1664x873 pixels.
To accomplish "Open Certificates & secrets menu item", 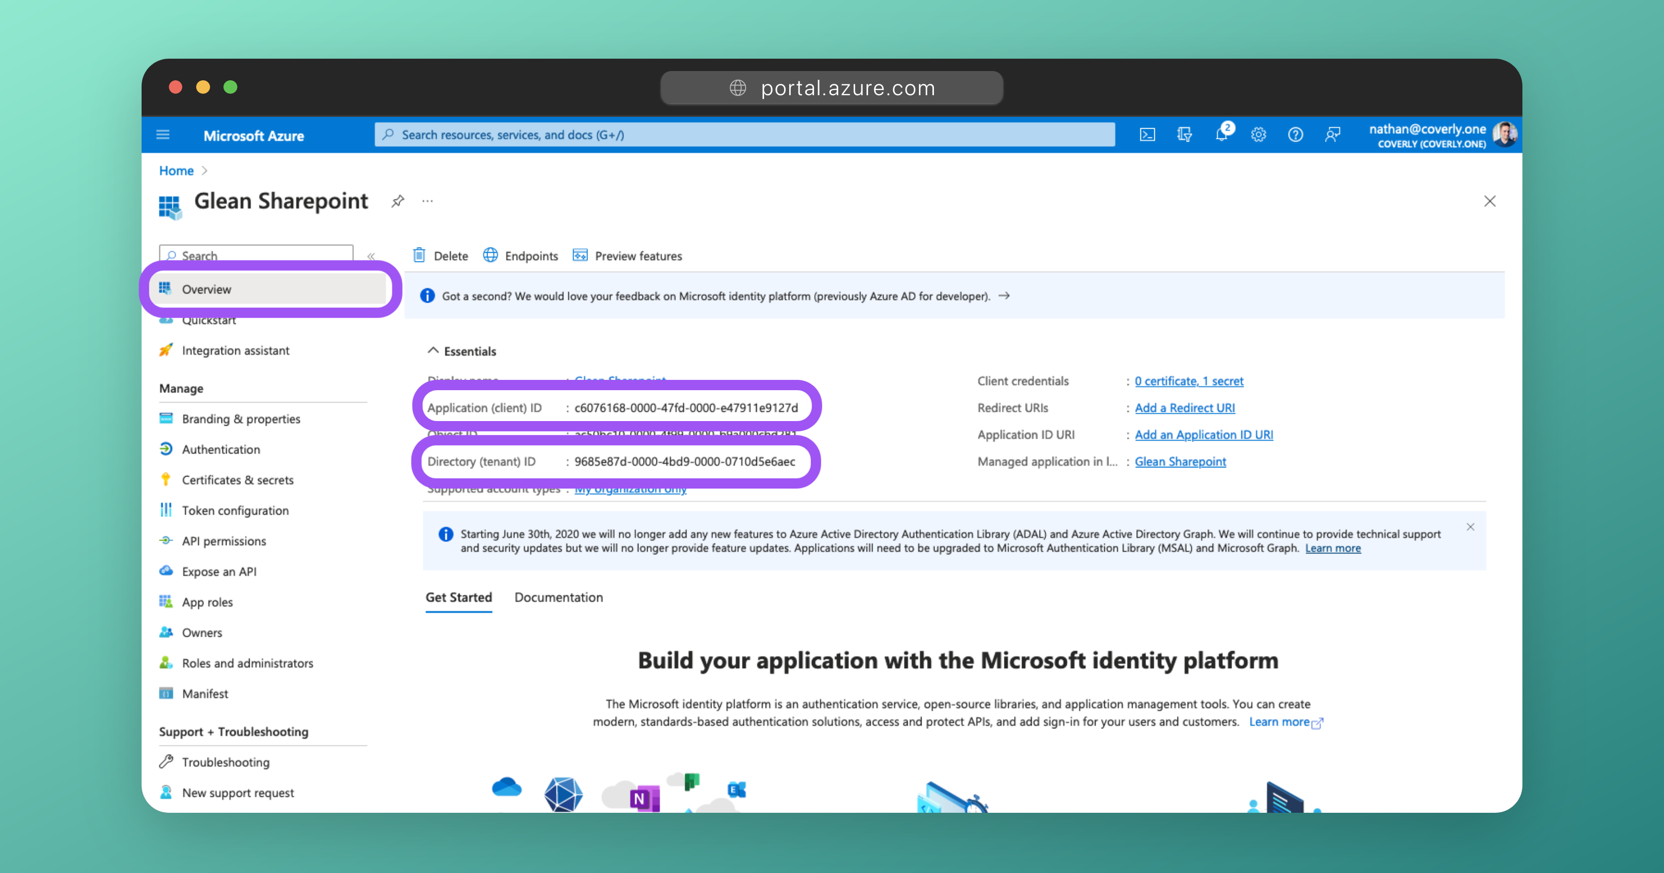I will [237, 480].
